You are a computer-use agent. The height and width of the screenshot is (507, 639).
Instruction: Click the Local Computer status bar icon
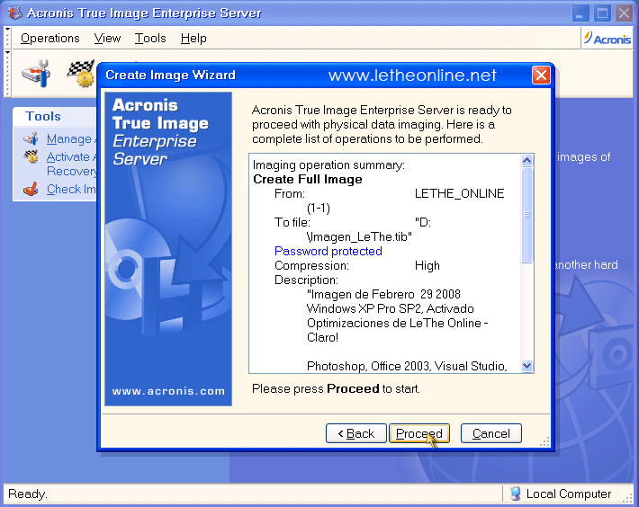coord(515,494)
